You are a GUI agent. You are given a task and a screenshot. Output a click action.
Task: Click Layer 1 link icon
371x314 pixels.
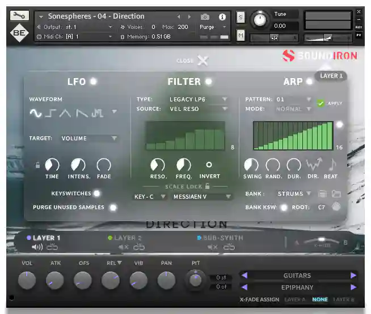pos(52,247)
